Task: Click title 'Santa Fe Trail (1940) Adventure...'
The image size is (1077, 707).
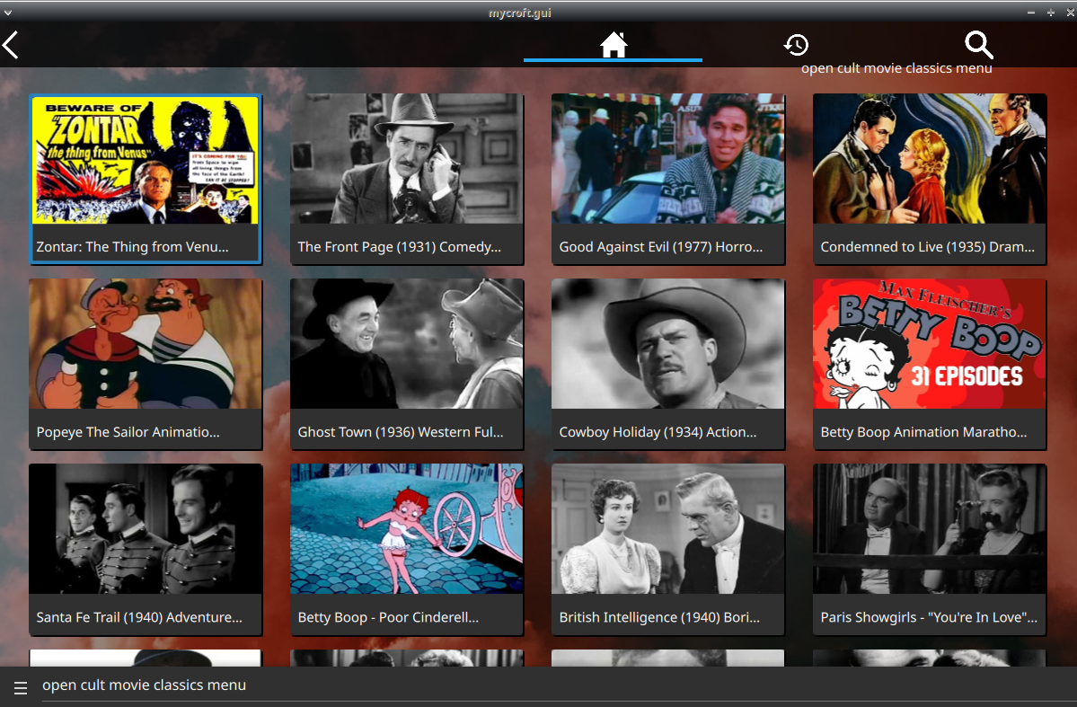Action: pyautogui.click(x=139, y=617)
